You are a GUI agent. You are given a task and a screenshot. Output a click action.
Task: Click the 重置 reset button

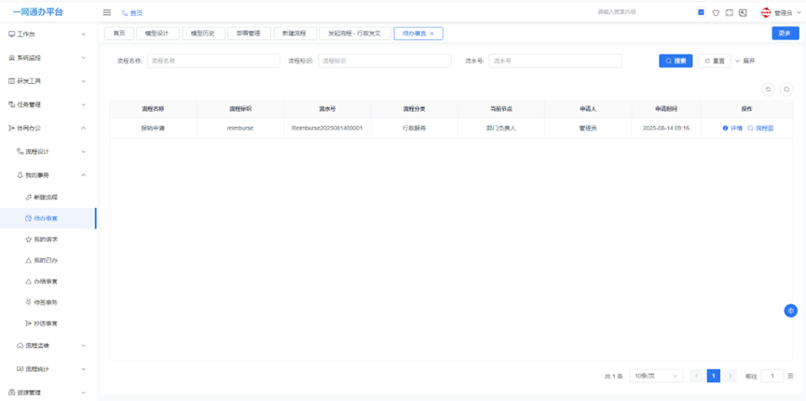coord(715,61)
